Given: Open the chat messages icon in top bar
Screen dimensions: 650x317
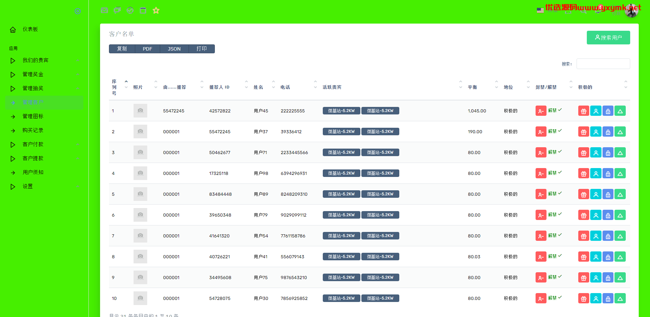Looking at the screenshot, I should click(x=117, y=10).
